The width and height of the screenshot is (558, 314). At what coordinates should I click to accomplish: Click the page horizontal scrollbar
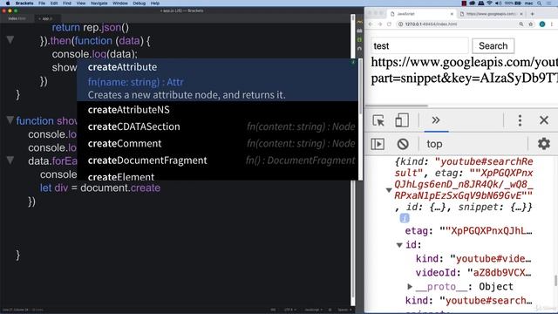[397, 106]
